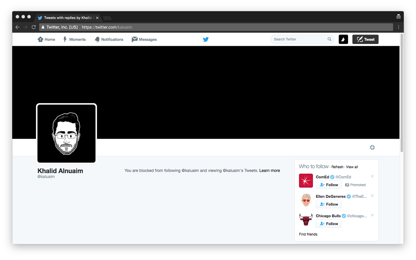The height and width of the screenshot is (260, 416).
Task: Open ComEd avatar
Action: (x=306, y=181)
